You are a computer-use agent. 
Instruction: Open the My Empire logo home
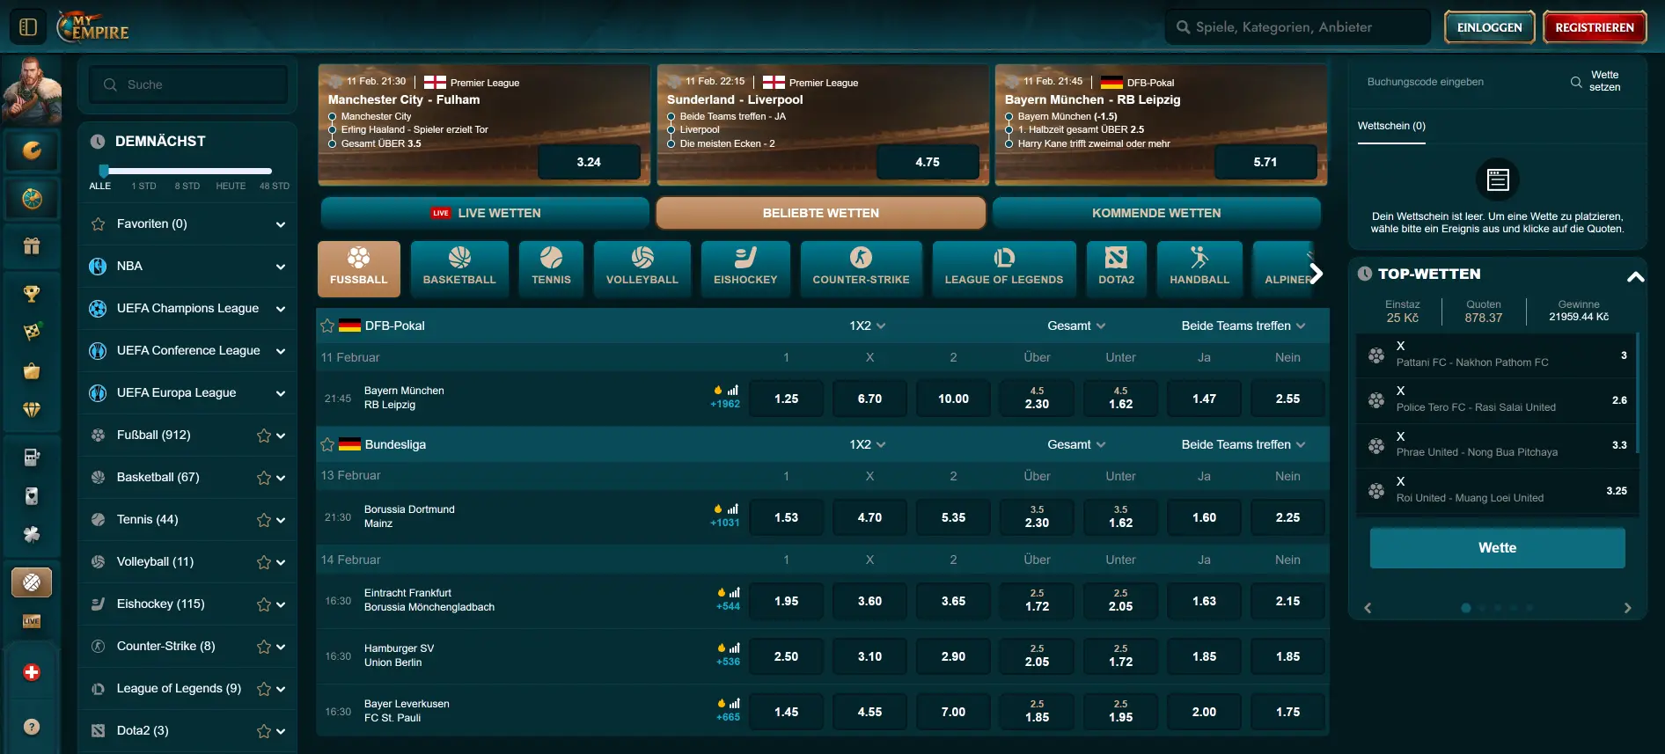click(93, 26)
